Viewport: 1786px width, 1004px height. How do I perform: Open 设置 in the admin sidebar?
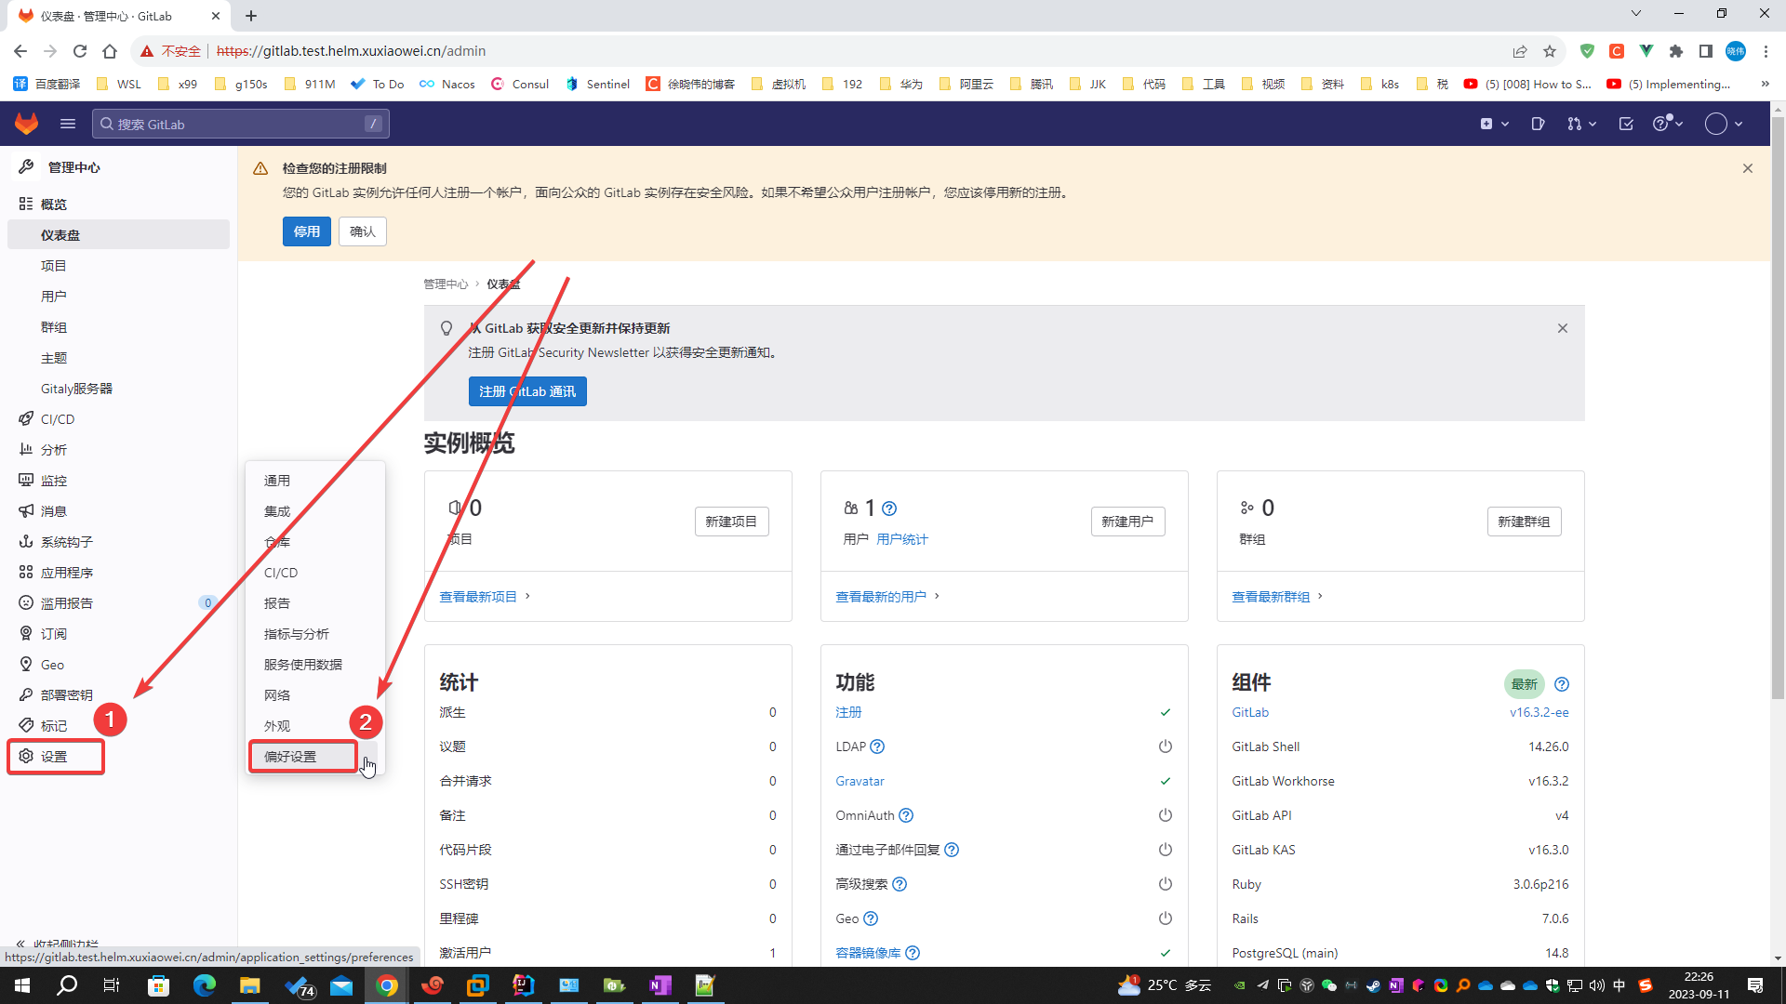coord(54,757)
